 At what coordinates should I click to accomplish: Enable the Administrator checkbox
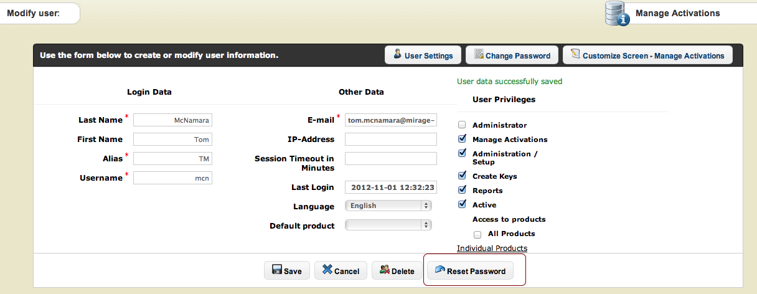click(461, 125)
